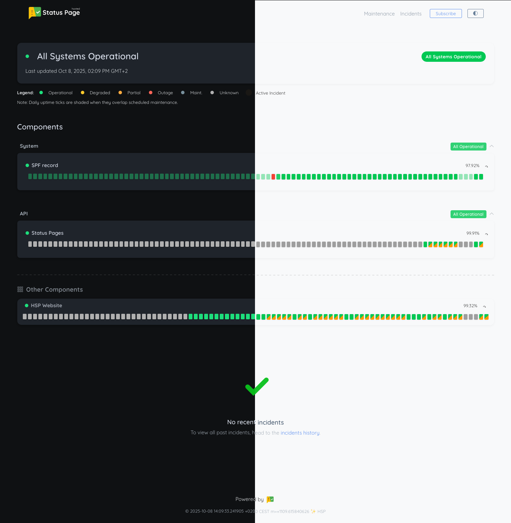Open the Maintenance page
This screenshot has width=511, height=523.
[379, 13]
